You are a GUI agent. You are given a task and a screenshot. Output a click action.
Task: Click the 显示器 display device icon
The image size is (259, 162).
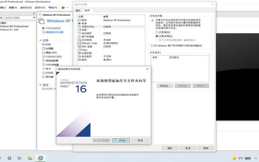[x=43, y=77]
